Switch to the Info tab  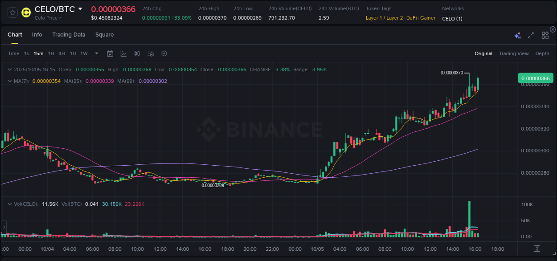coord(37,34)
